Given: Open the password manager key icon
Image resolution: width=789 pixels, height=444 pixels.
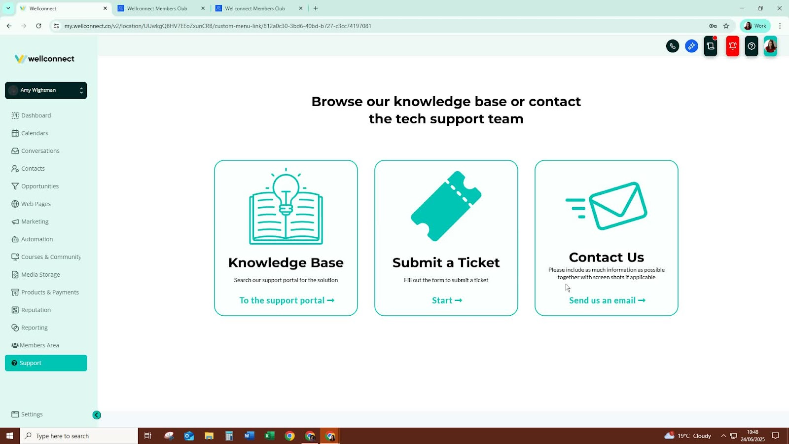Looking at the screenshot, I should [713, 26].
